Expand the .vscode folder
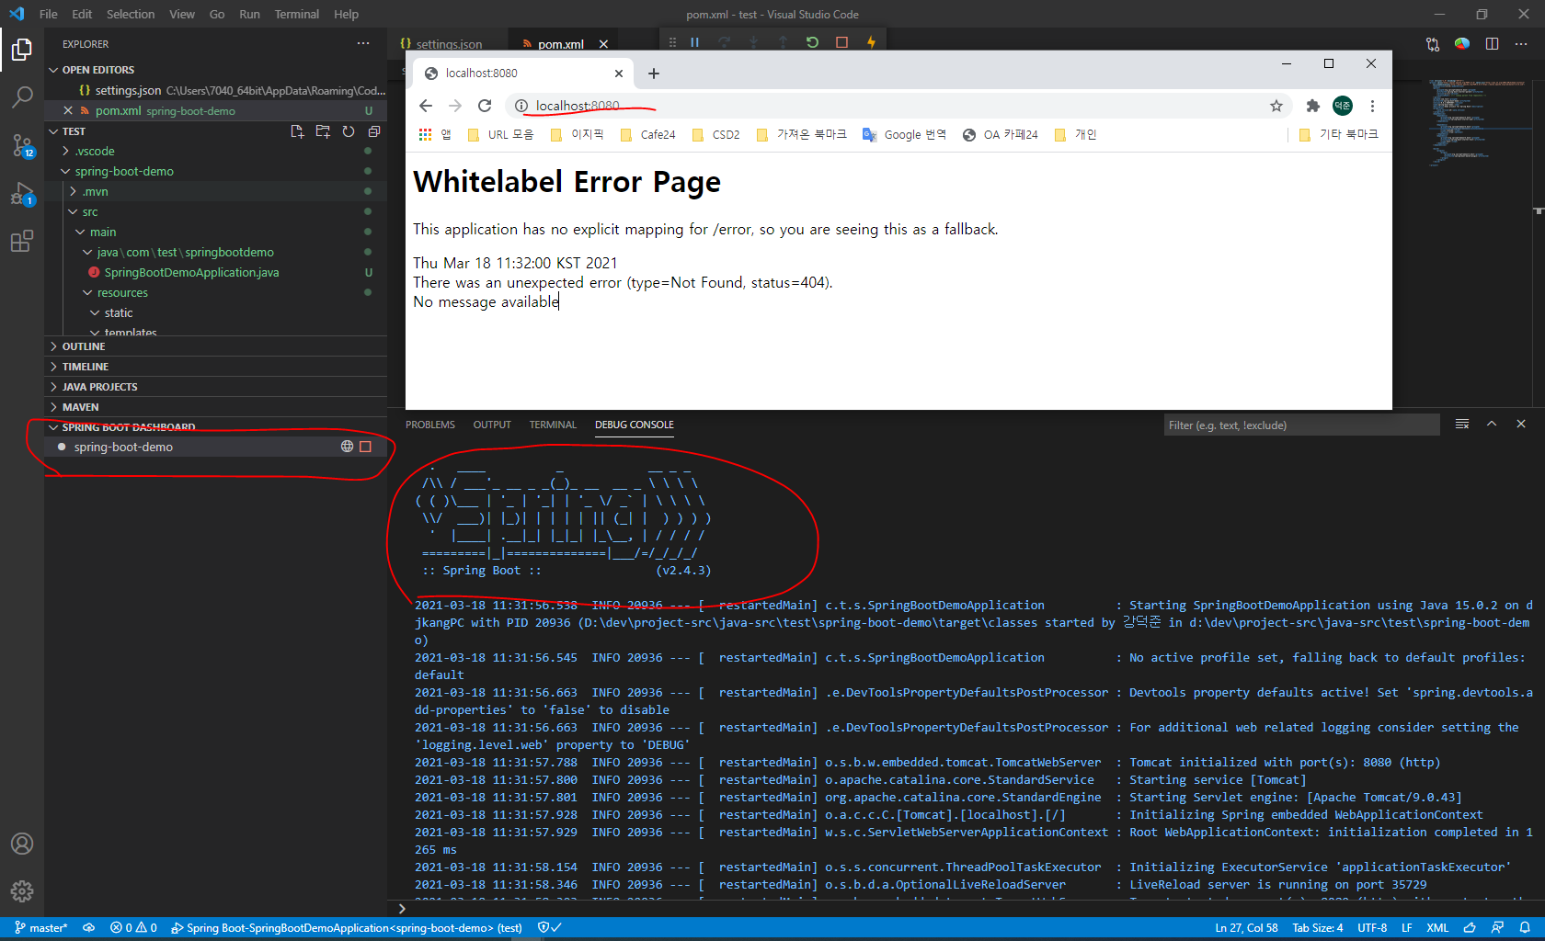 click(95, 151)
